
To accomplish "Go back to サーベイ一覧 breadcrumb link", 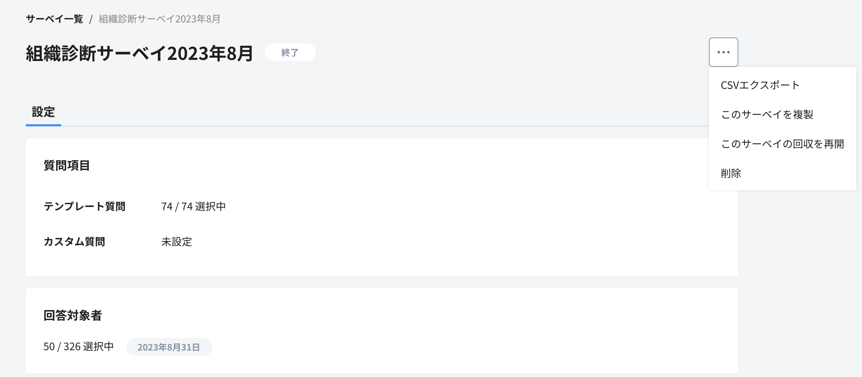I will point(54,19).
